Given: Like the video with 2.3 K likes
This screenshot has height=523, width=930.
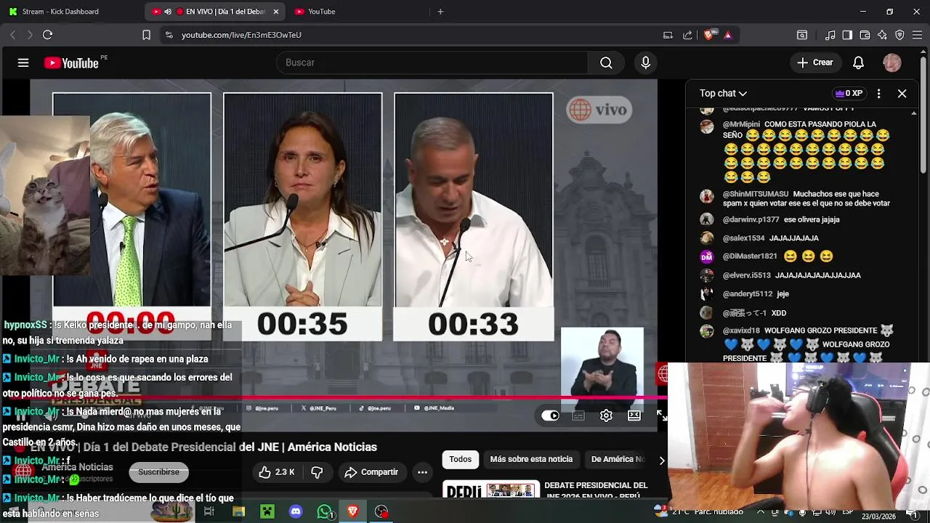Looking at the screenshot, I should [277, 472].
